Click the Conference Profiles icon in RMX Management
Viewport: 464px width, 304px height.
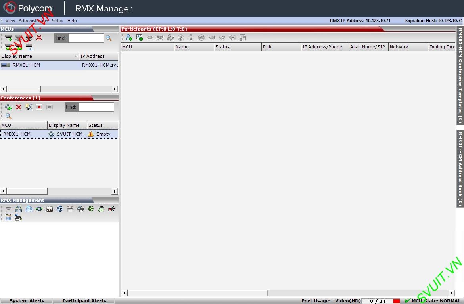click(18, 209)
